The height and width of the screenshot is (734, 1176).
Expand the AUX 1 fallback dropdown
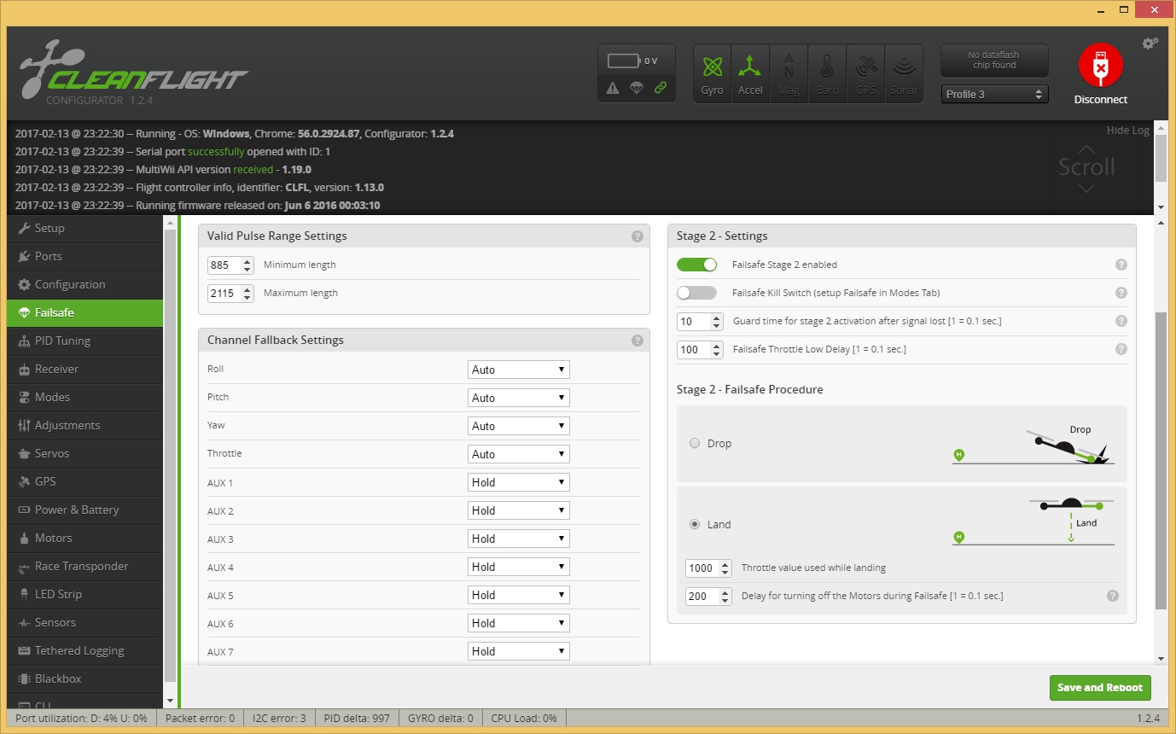click(x=518, y=482)
